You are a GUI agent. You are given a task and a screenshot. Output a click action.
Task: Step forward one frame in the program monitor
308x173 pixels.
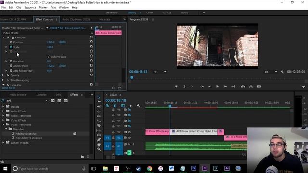pyautogui.click(x=225, y=86)
